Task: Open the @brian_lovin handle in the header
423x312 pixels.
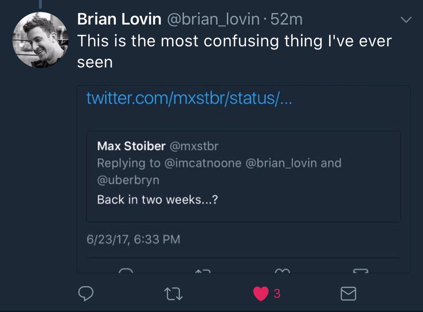Action: coord(214,20)
